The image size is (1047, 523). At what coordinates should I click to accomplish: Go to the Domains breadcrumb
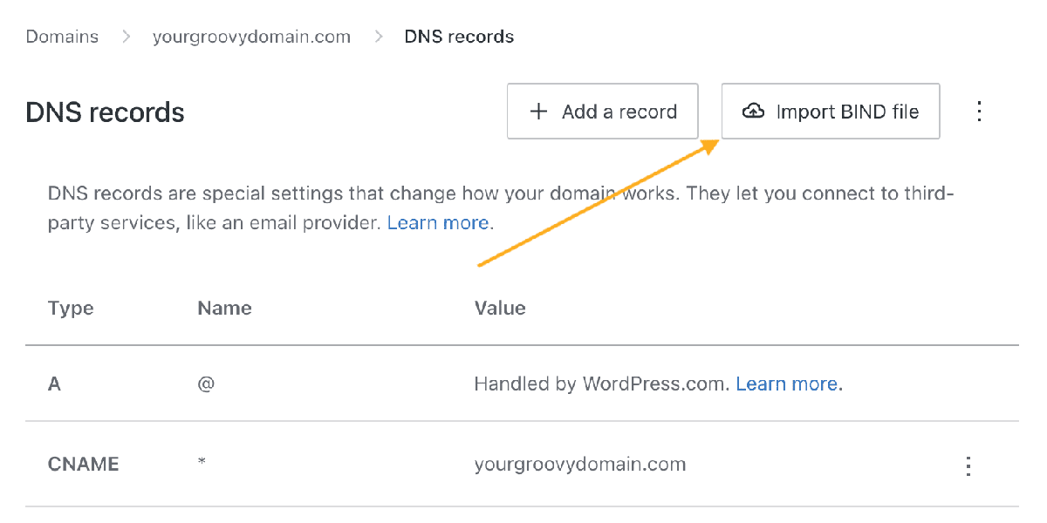point(62,37)
